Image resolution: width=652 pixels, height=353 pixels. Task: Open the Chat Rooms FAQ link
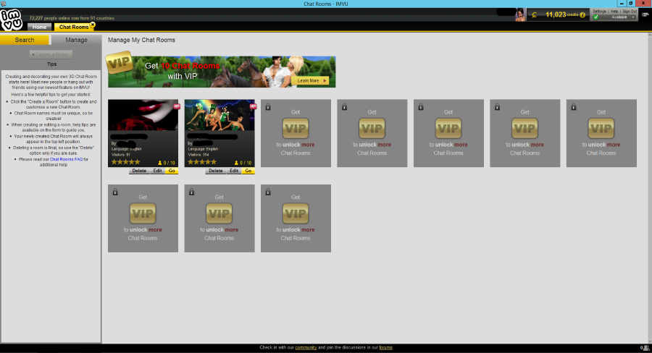click(x=66, y=159)
